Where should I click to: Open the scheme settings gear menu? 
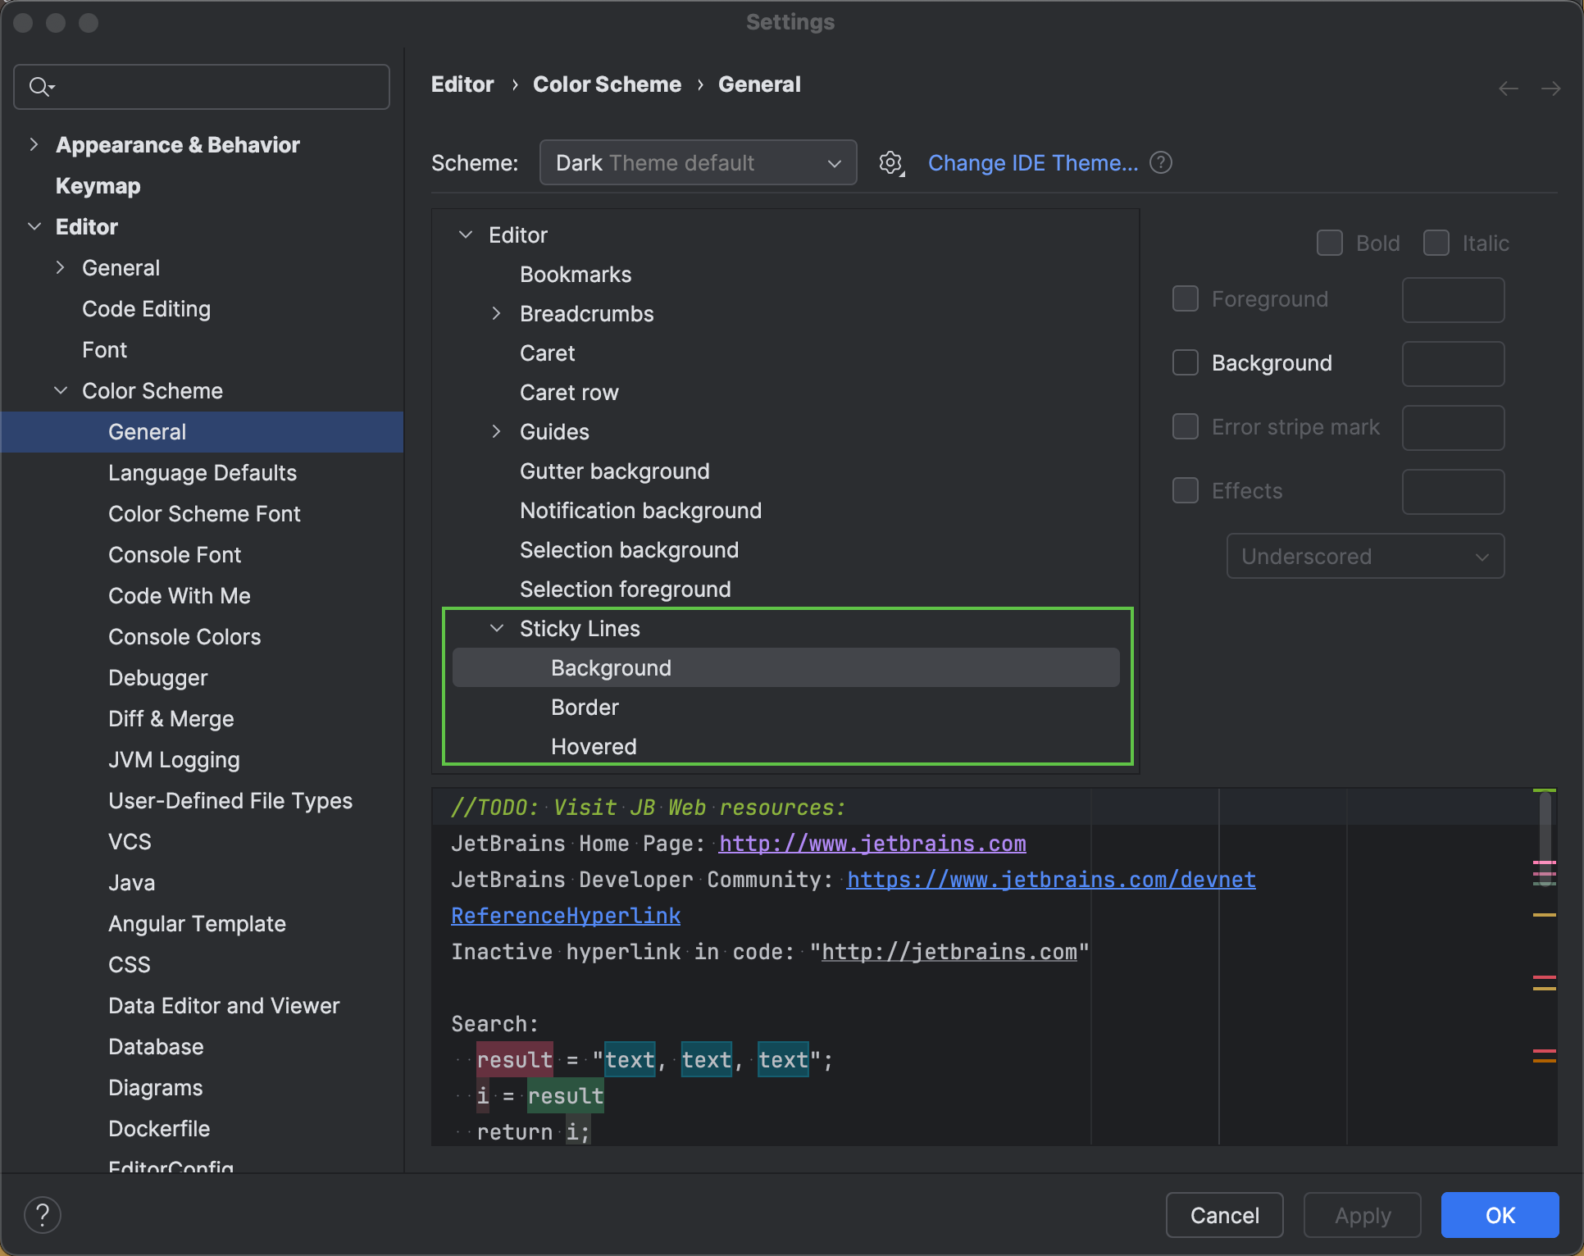891,162
